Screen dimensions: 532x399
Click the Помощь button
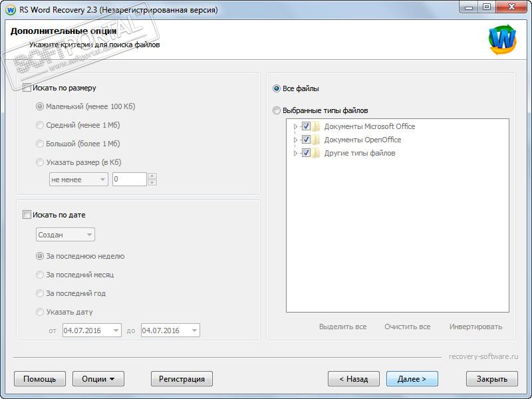click(40, 378)
